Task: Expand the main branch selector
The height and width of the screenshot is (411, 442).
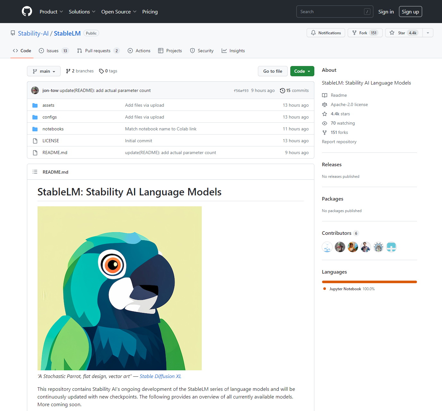Action: pos(44,71)
